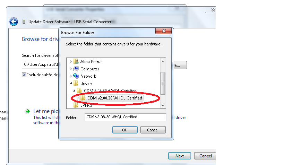This screenshot has width=284, height=165.
Task: Expand the circled CDM v2.08.30 WHQL Certified subfolder
Action: (x=78, y=98)
